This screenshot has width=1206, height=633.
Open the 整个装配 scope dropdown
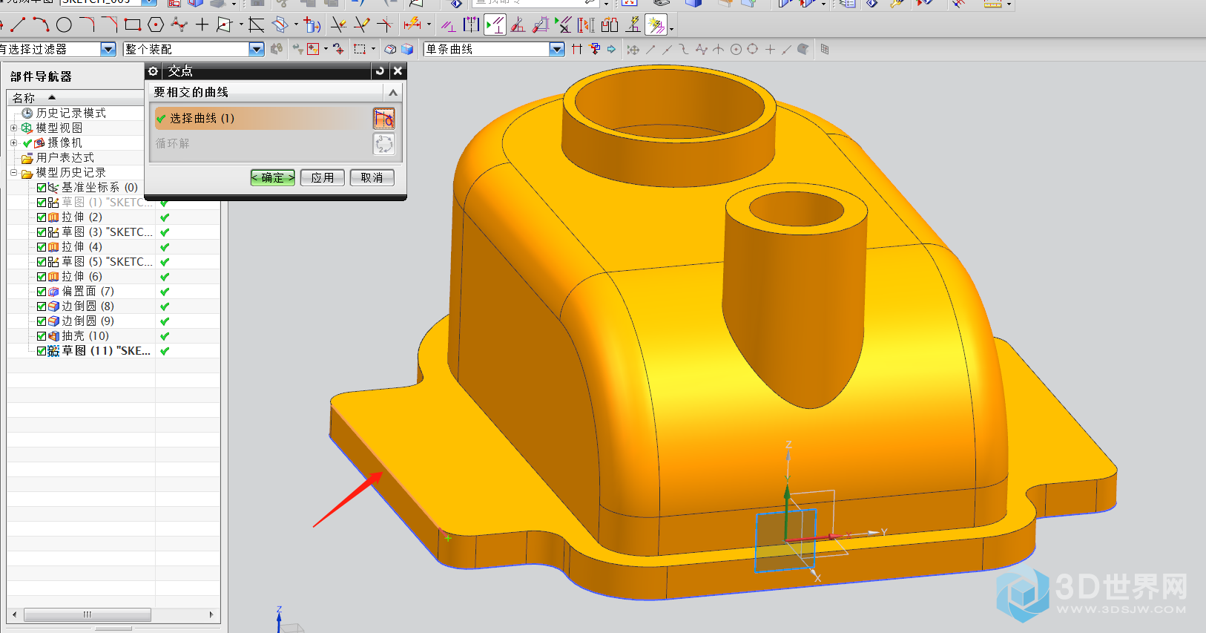(256, 49)
